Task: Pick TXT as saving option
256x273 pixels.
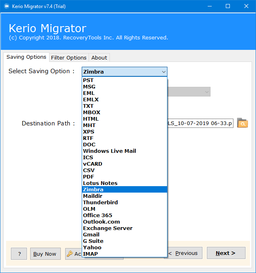Action: click(124, 106)
